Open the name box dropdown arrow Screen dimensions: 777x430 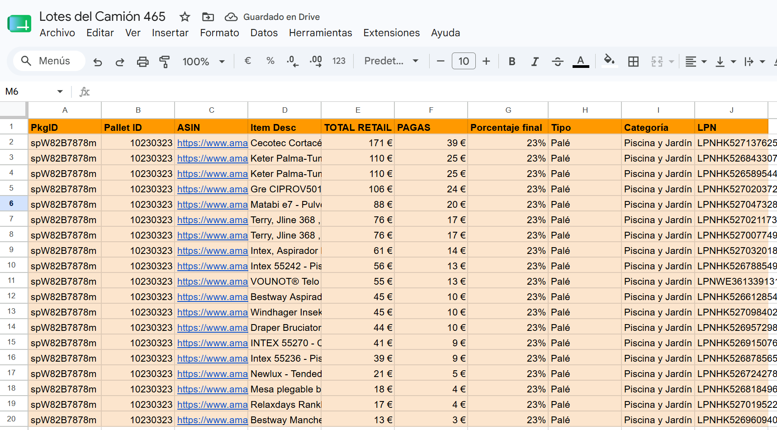click(x=60, y=92)
